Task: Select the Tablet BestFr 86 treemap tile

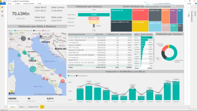Action: pos(121,14)
